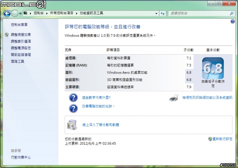Click the 6.8 base score badge
Screen dimensions: 238x168
click(x=213, y=68)
